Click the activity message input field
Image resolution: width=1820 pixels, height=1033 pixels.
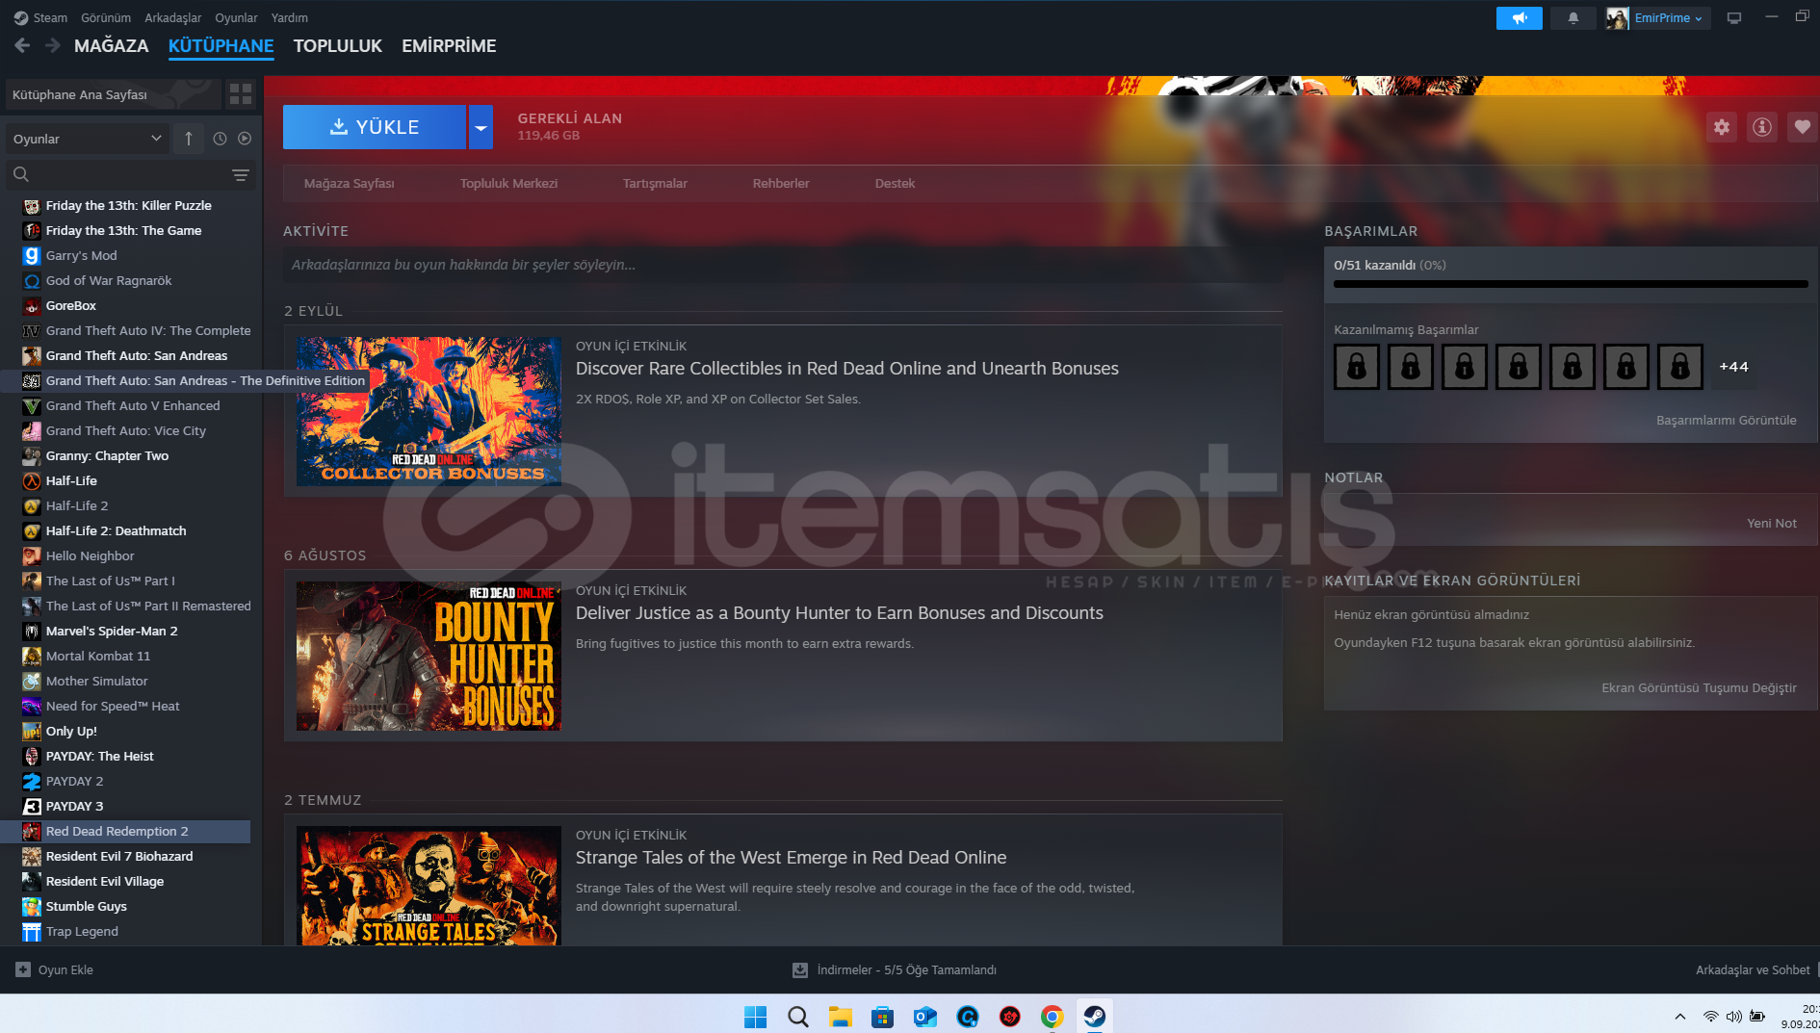click(782, 265)
